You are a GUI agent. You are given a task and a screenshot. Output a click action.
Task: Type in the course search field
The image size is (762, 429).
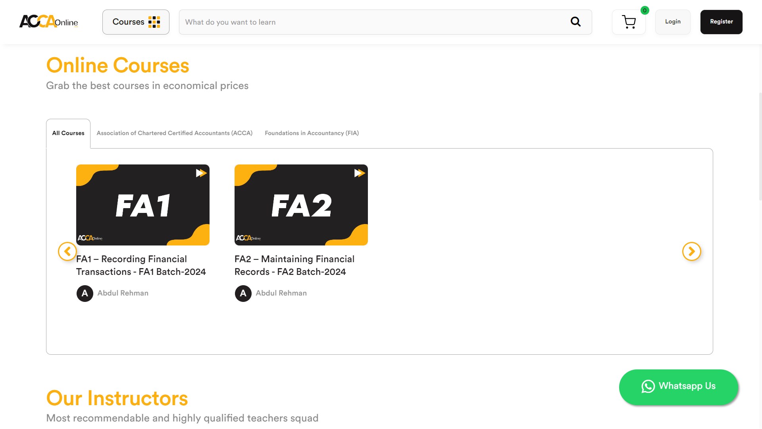(373, 22)
